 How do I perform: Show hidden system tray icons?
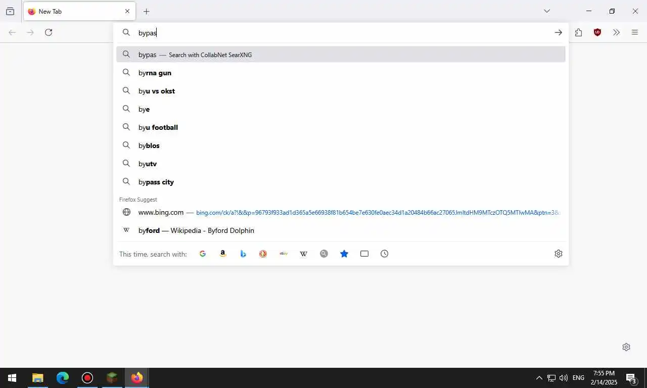(x=539, y=378)
